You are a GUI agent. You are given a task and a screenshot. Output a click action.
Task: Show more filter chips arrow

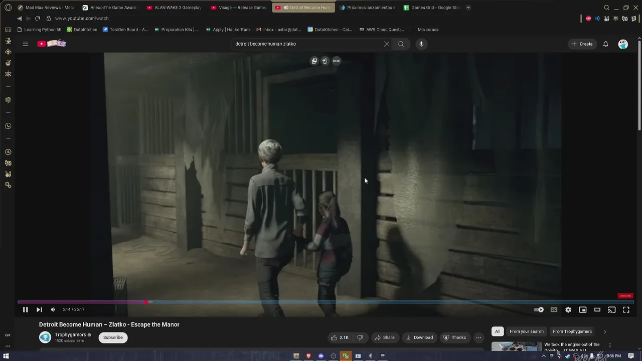[x=605, y=331]
